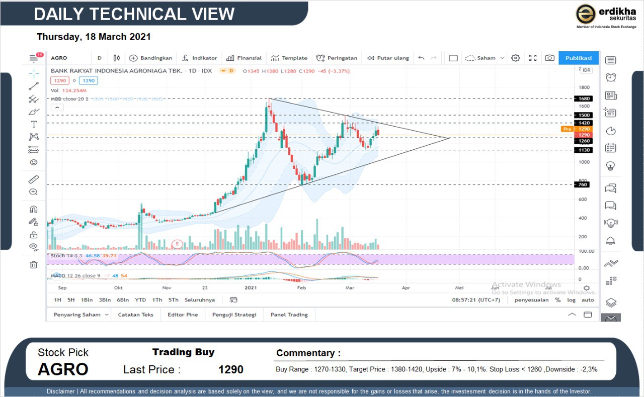Image resolution: width=644 pixels, height=397 pixels.
Task: Toggle lock all drawing tools
Action: (x=34, y=234)
